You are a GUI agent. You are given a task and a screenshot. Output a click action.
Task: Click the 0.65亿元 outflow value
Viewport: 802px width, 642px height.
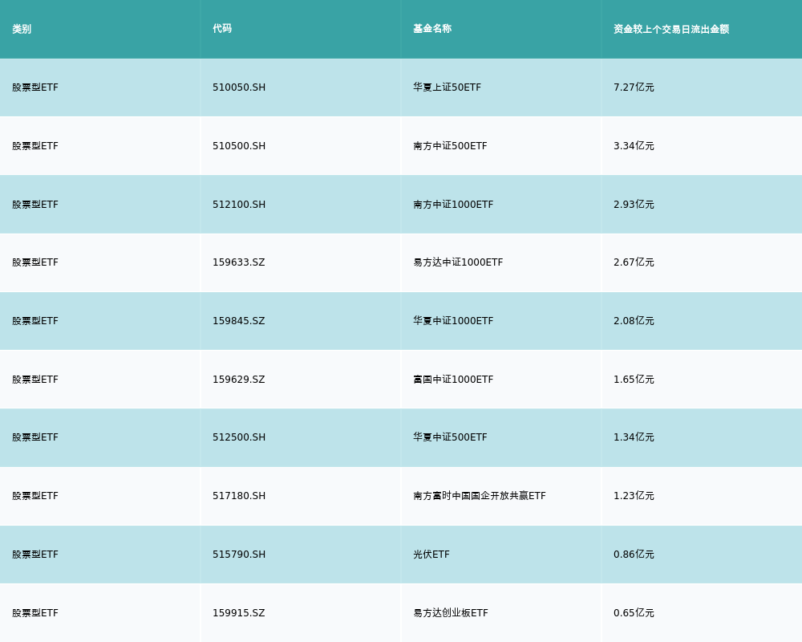[634, 613]
